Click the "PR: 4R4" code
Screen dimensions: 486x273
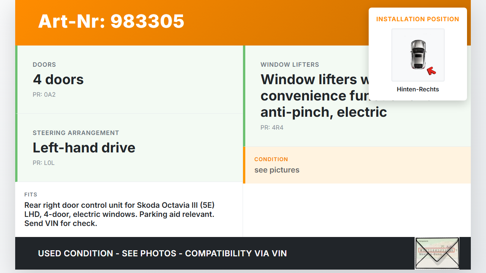tap(272, 128)
